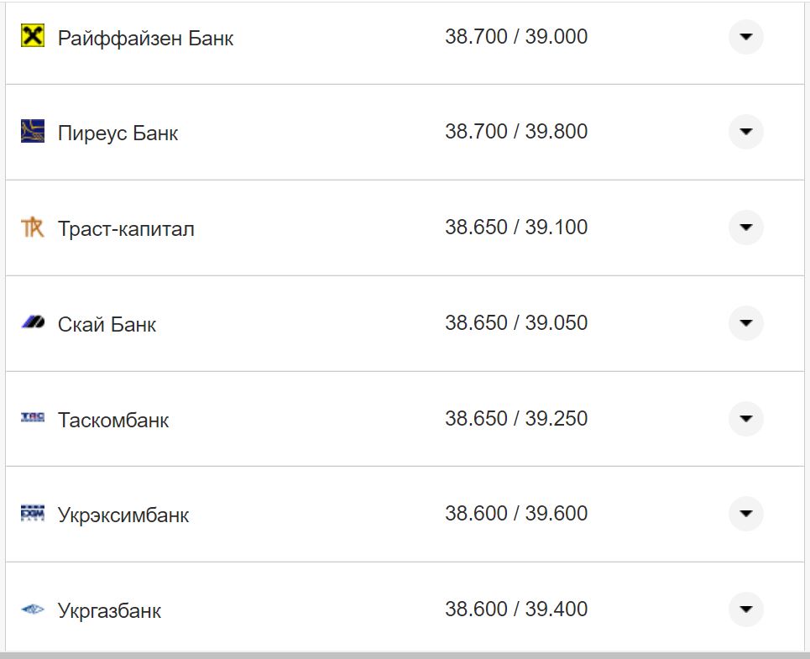
Task: Click the Таскомбанк logo icon
Action: point(31,417)
